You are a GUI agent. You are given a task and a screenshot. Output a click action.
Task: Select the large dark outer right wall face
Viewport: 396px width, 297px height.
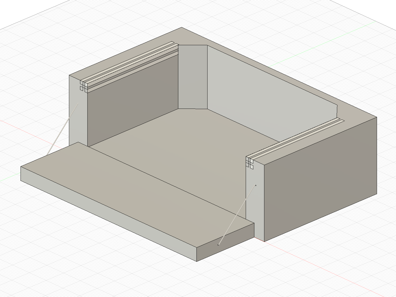coord(321,179)
